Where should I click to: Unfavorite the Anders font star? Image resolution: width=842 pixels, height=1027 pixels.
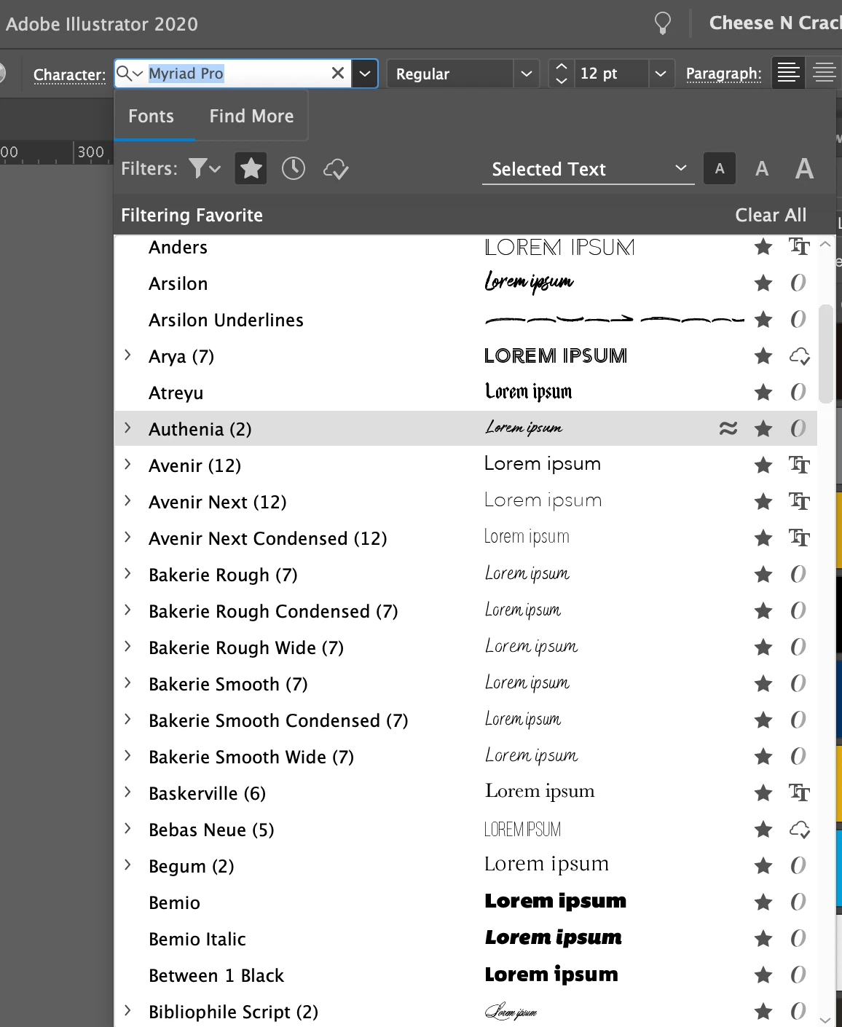(763, 247)
